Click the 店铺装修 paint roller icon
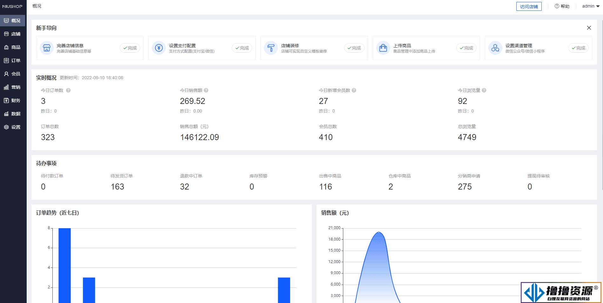 pos(271,48)
